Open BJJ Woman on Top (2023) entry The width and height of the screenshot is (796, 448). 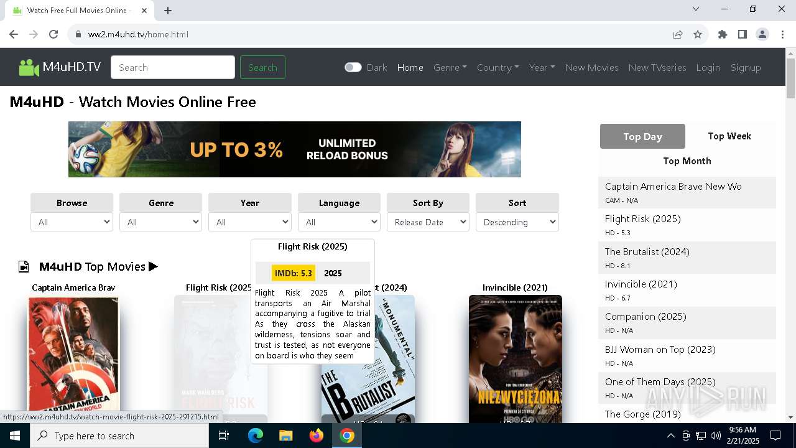(660, 349)
